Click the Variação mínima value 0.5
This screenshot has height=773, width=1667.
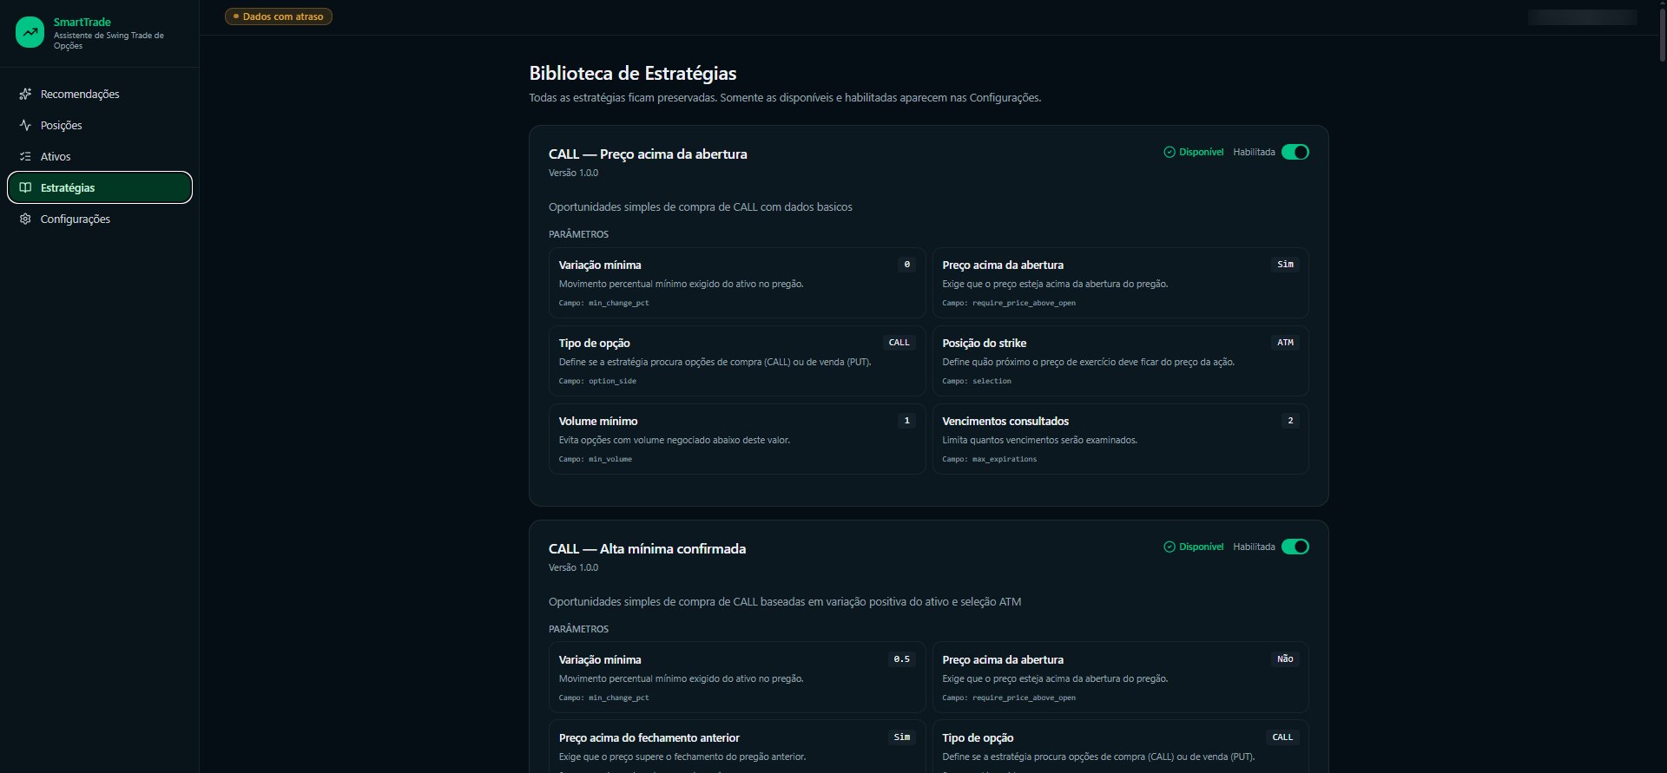pos(902,659)
